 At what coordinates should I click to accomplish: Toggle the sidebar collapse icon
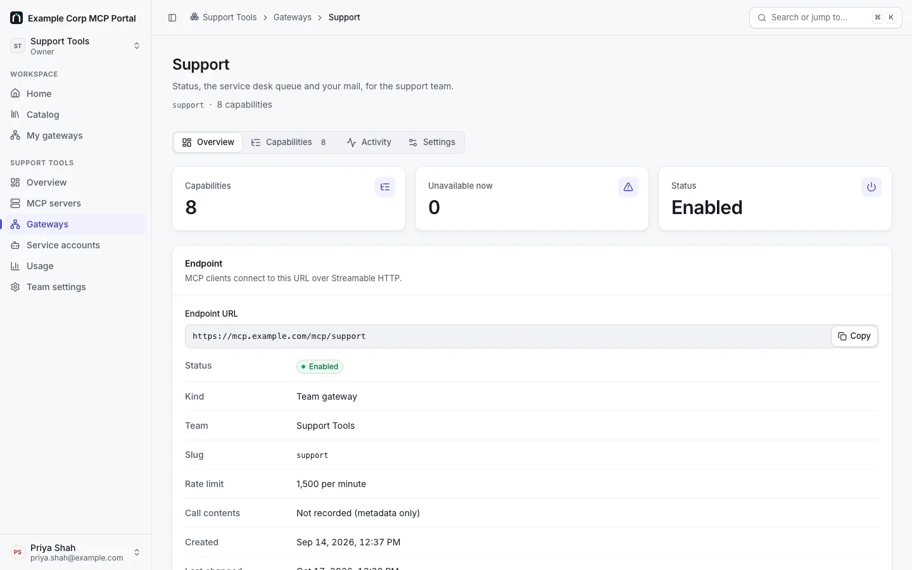click(x=172, y=18)
